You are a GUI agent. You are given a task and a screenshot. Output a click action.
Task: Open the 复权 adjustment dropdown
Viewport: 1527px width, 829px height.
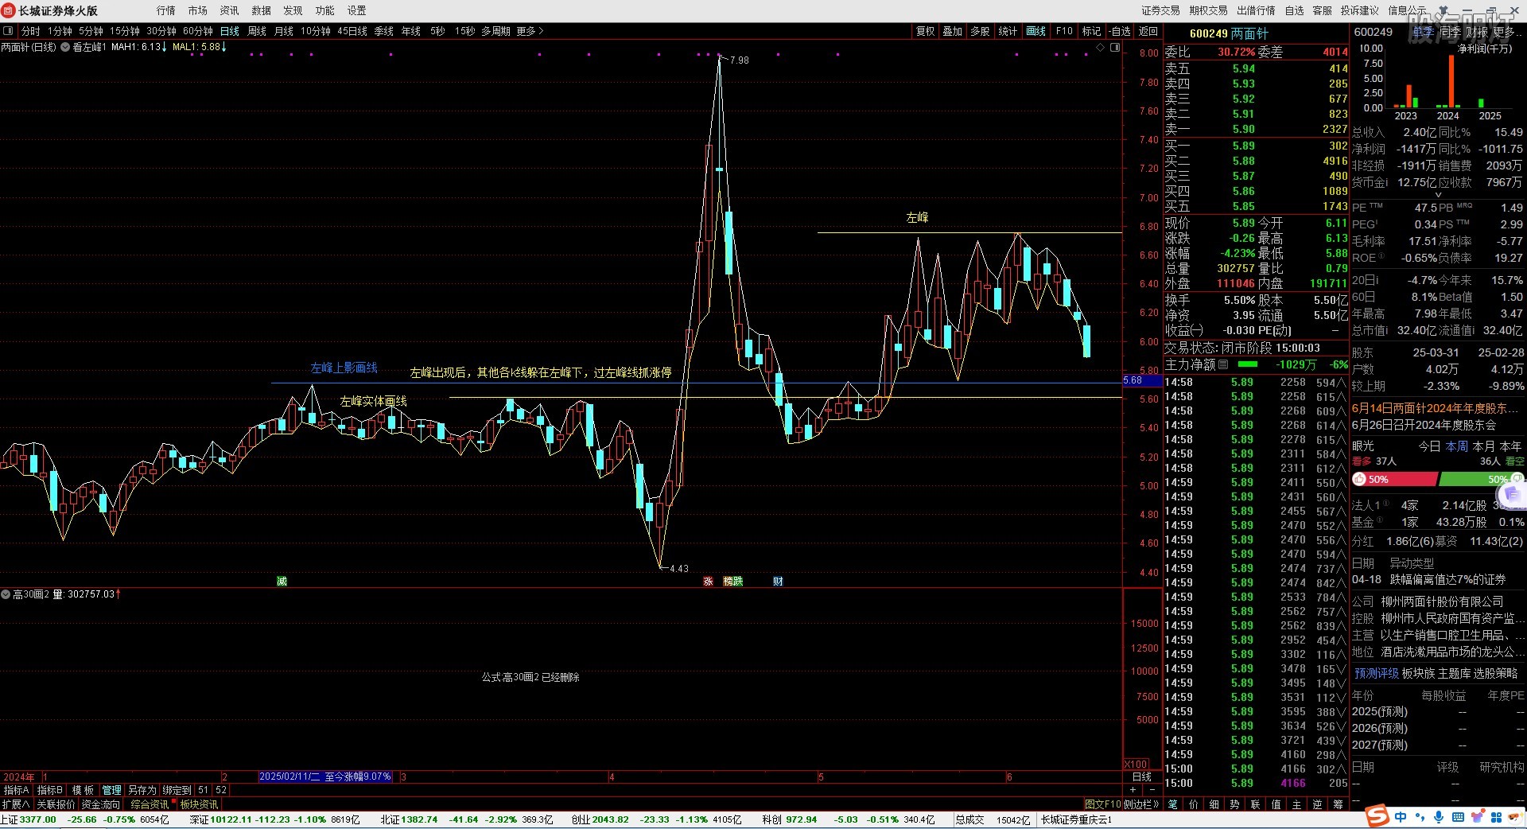pos(925,31)
